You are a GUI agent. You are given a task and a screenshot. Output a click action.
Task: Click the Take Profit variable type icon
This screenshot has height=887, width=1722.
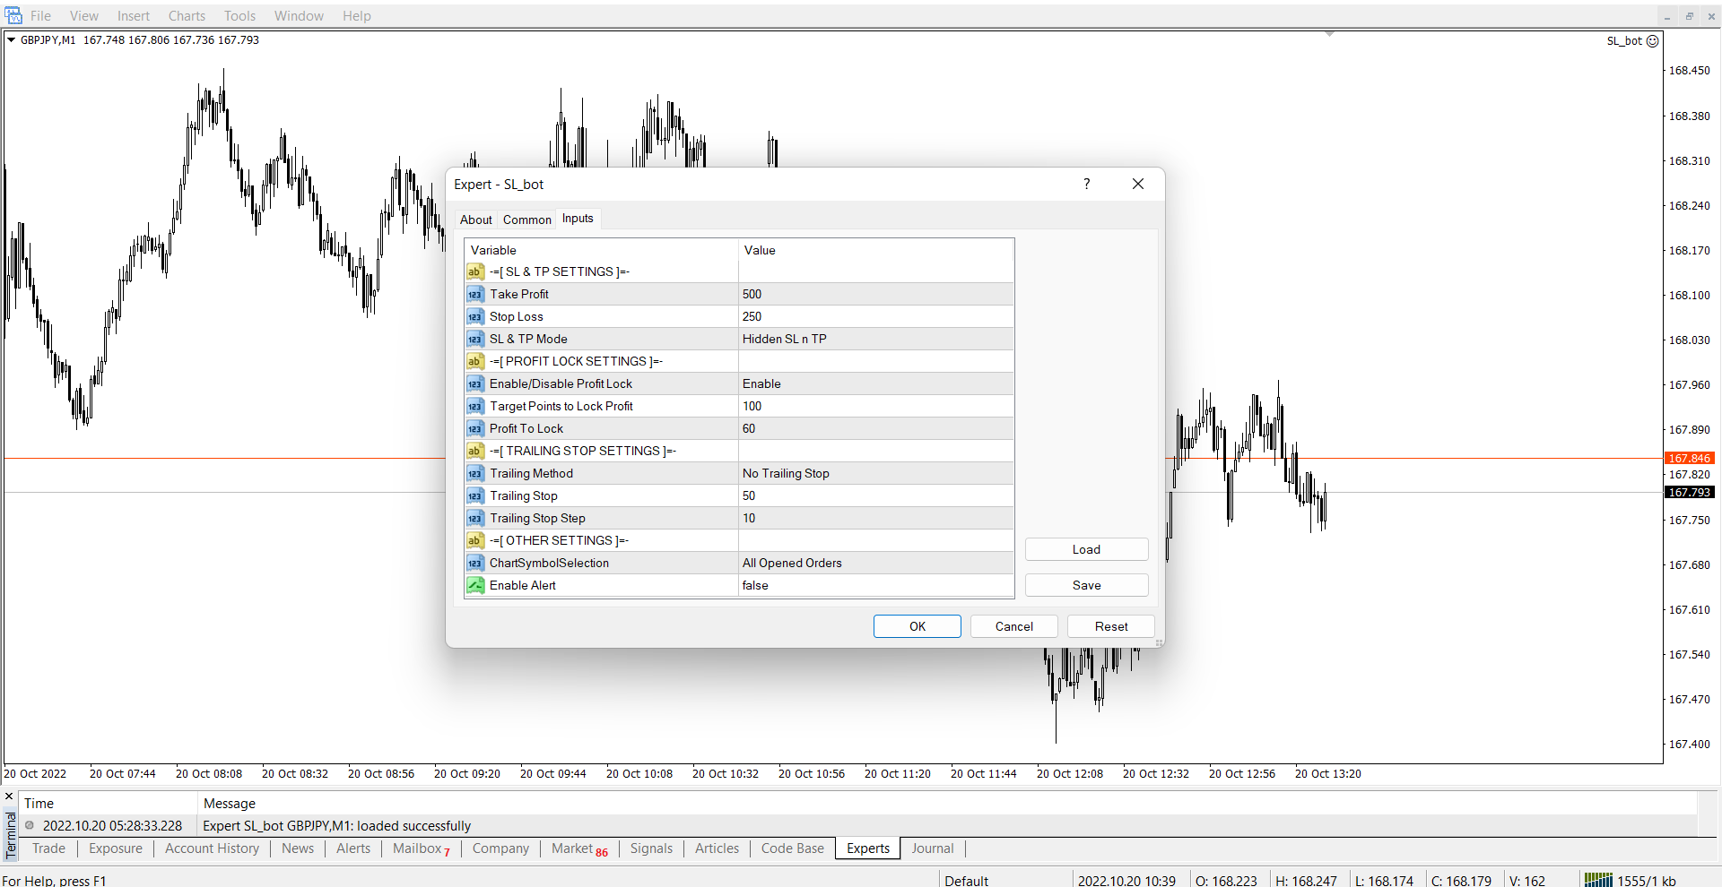(x=475, y=294)
